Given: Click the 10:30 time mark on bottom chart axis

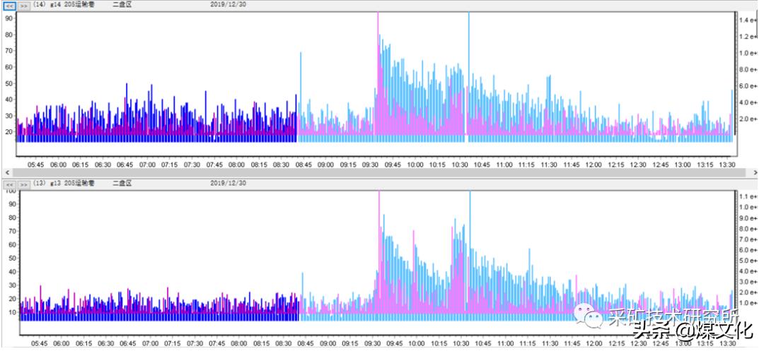Looking at the screenshot, I should (460, 343).
